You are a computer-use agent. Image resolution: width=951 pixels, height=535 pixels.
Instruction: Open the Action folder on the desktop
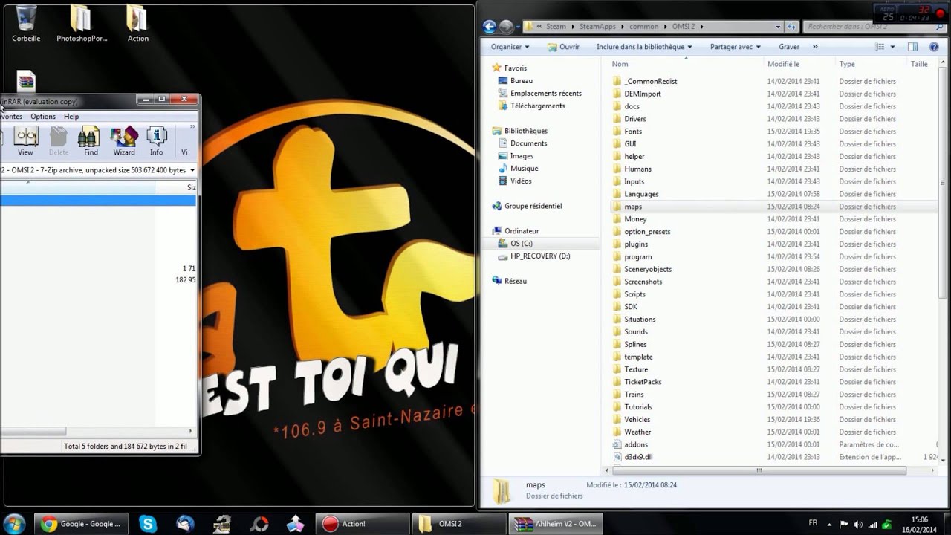pos(137,23)
